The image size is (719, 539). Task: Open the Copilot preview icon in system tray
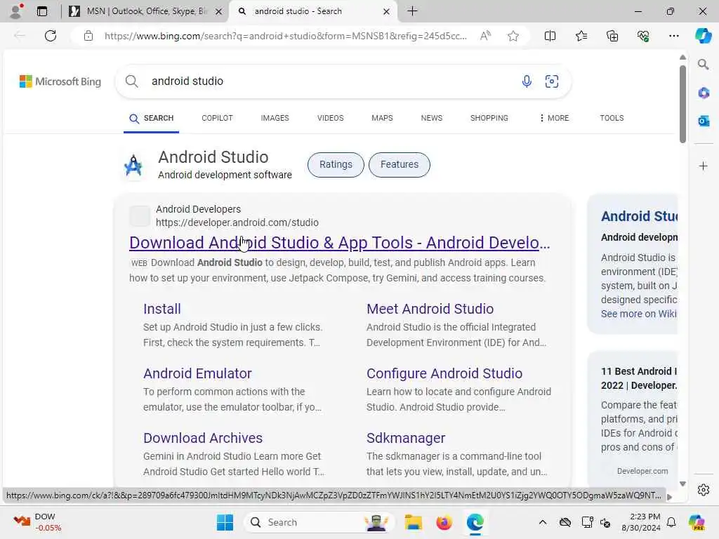click(x=697, y=522)
